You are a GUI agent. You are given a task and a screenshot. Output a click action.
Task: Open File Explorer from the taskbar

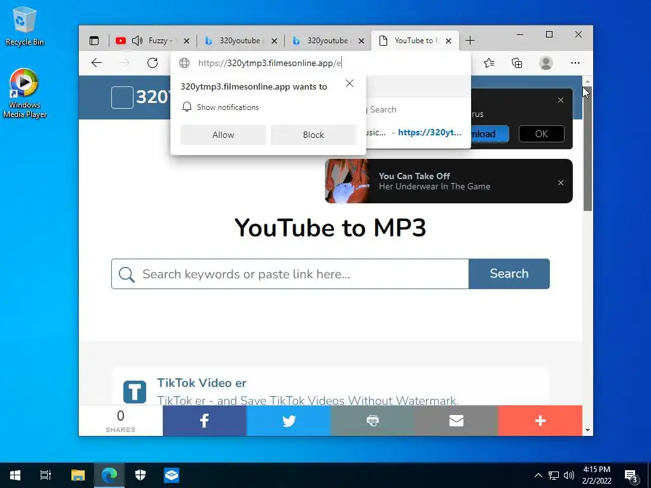click(x=78, y=475)
